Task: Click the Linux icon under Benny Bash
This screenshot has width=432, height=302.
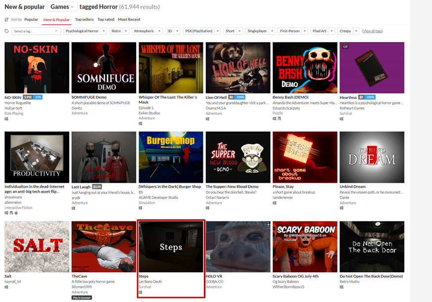Action: click(280, 118)
